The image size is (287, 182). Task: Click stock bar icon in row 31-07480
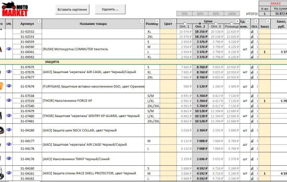(252, 116)
